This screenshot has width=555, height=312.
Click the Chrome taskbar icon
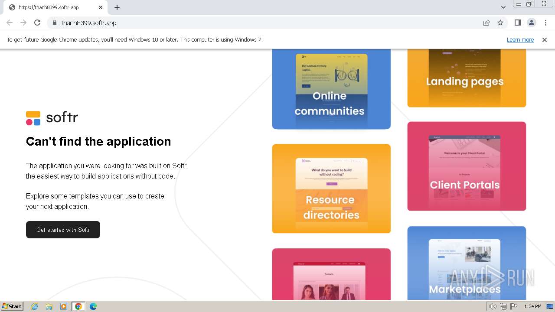click(78, 306)
